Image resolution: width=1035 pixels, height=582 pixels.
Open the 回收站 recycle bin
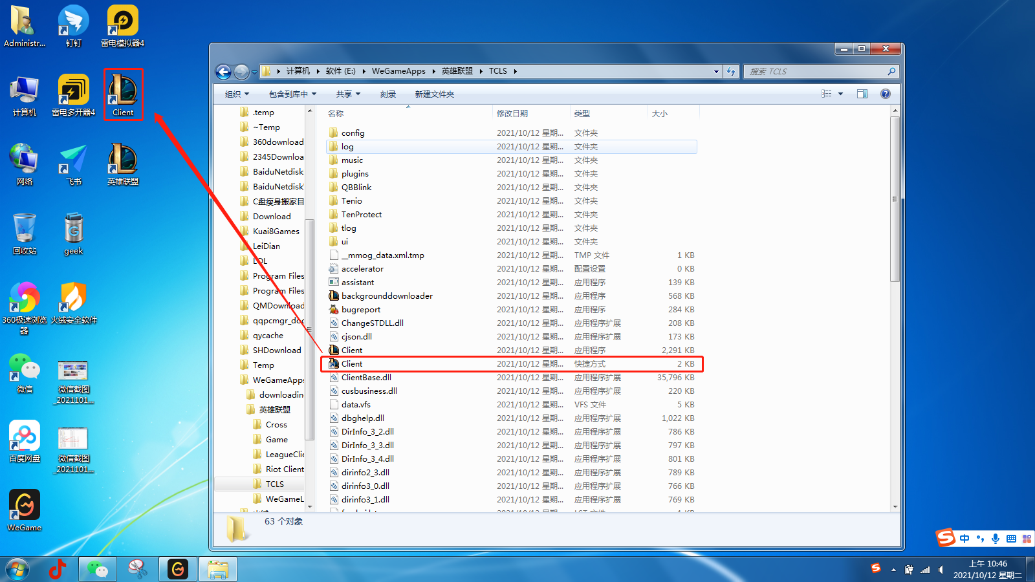[25, 233]
